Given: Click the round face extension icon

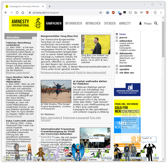Looking at the screenshot, I should coord(130,13).
